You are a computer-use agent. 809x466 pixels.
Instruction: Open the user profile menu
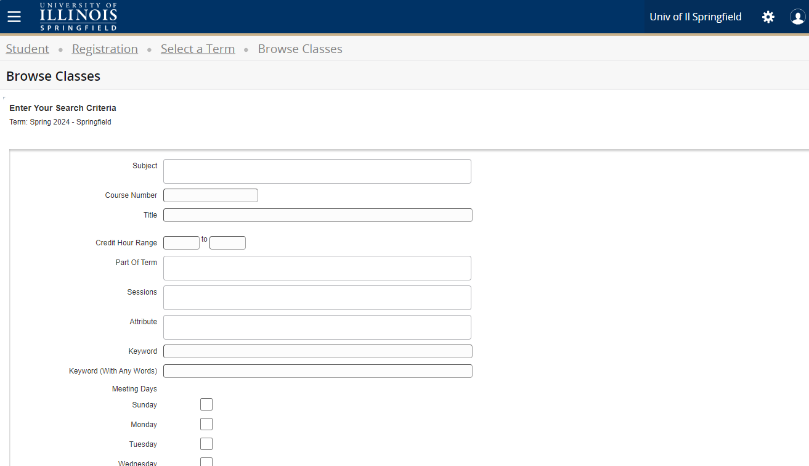tap(797, 17)
